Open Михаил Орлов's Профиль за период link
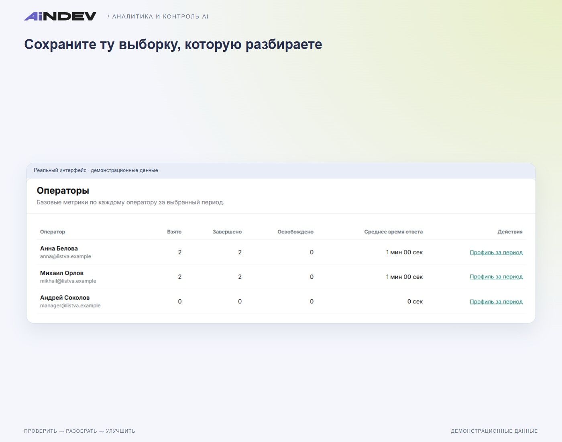Image resolution: width=562 pixels, height=442 pixels. 496,276
